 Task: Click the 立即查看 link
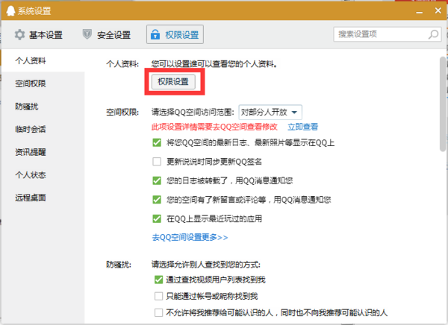(x=303, y=127)
